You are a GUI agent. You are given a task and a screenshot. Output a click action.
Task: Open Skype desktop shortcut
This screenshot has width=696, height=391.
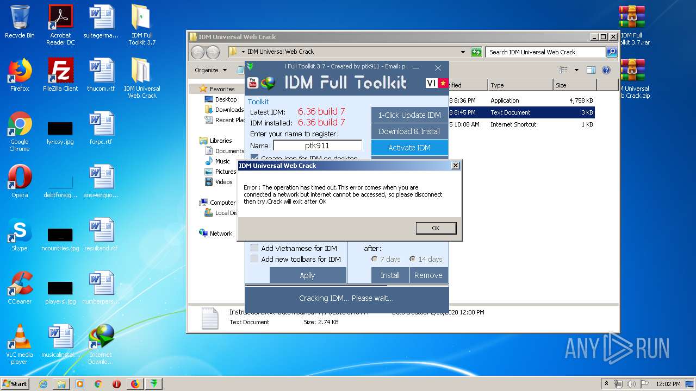20,235
